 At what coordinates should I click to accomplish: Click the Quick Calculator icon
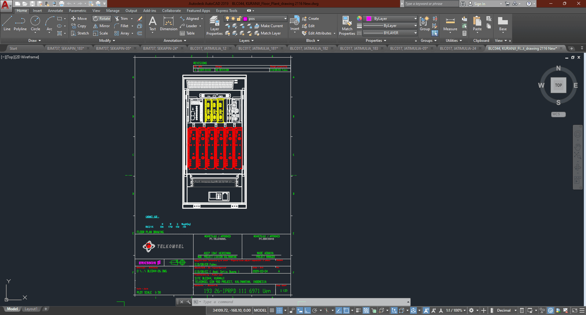464,33
